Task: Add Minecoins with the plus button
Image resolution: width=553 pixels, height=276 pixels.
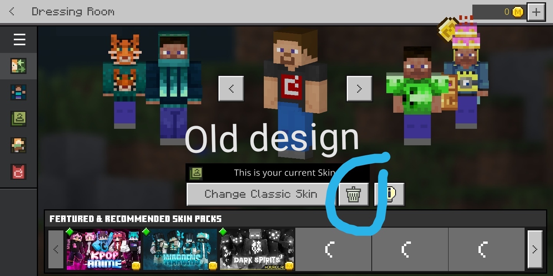Action: tap(536, 12)
